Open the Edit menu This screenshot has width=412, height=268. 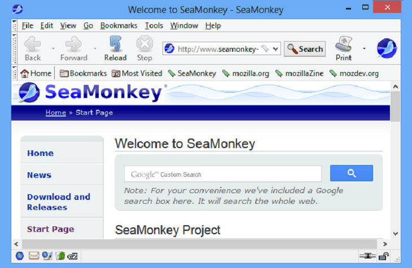point(47,26)
